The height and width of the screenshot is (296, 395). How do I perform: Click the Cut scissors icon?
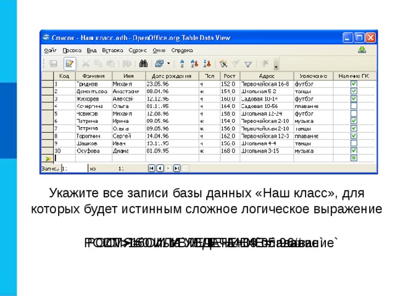[x=86, y=64]
